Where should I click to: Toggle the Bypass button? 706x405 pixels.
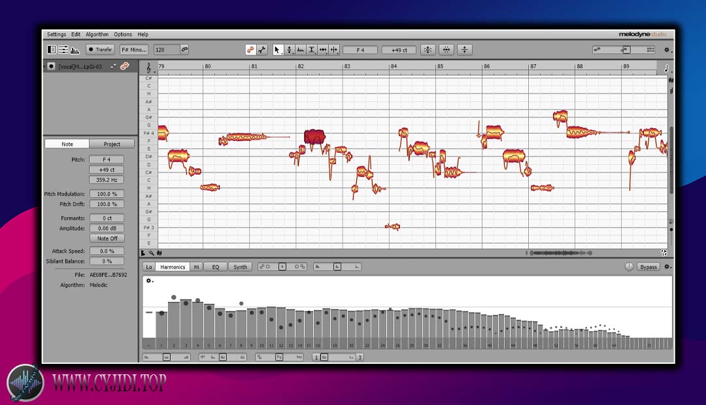point(648,267)
